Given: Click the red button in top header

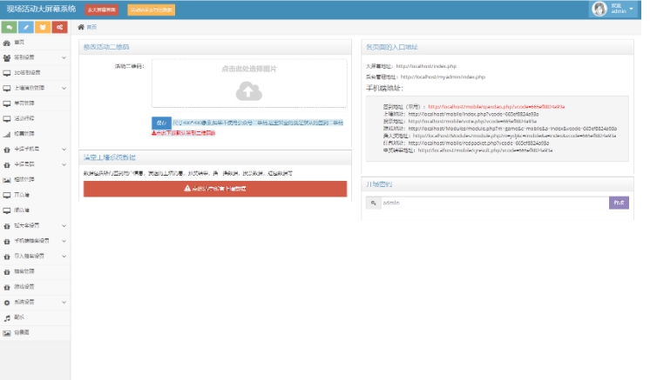Looking at the screenshot, I should 102,10.
